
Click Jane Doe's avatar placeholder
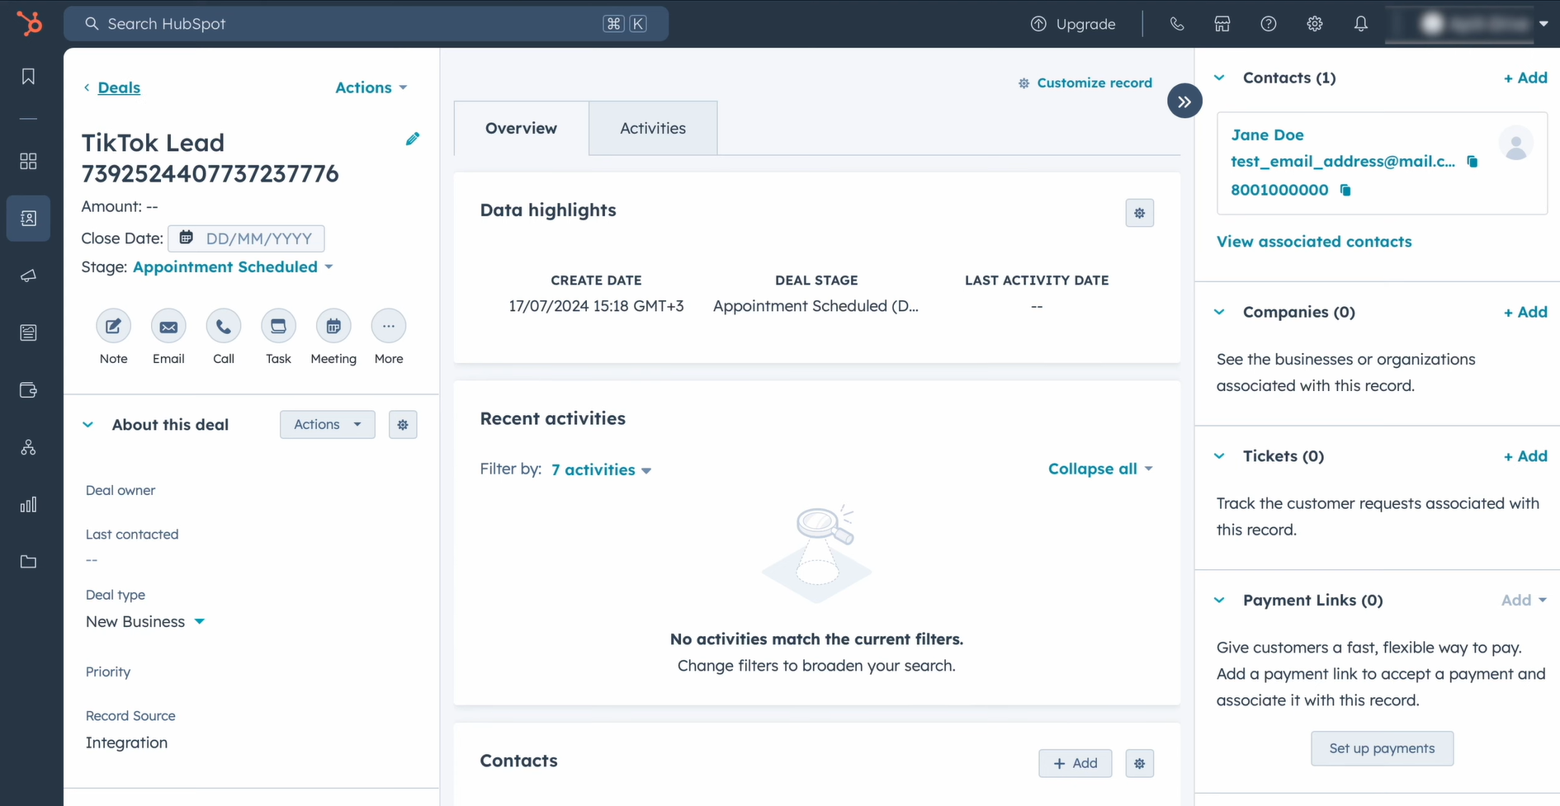1516,144
